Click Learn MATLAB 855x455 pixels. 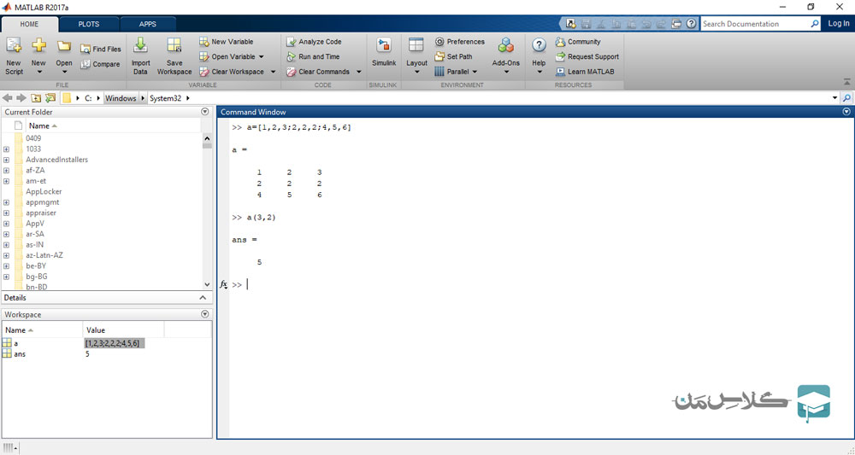tap(585, 72)
